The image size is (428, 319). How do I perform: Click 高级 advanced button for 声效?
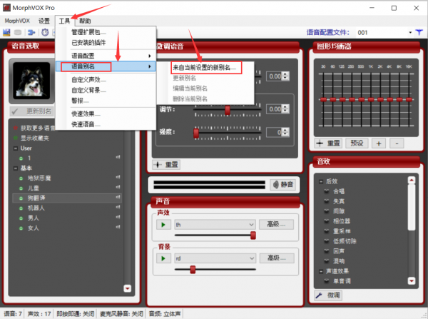tap(276, 225)
